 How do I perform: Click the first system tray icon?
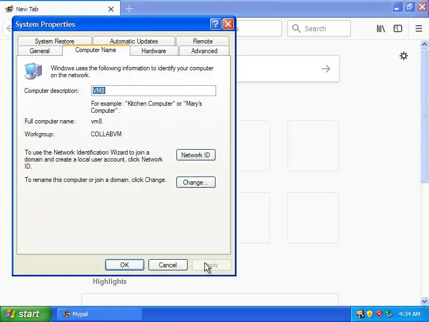click(360, 314)
